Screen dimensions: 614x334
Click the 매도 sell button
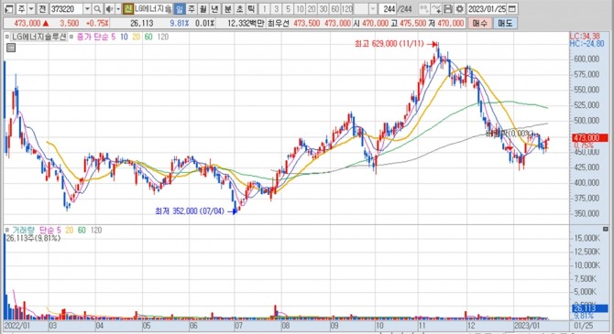[505, 23]
